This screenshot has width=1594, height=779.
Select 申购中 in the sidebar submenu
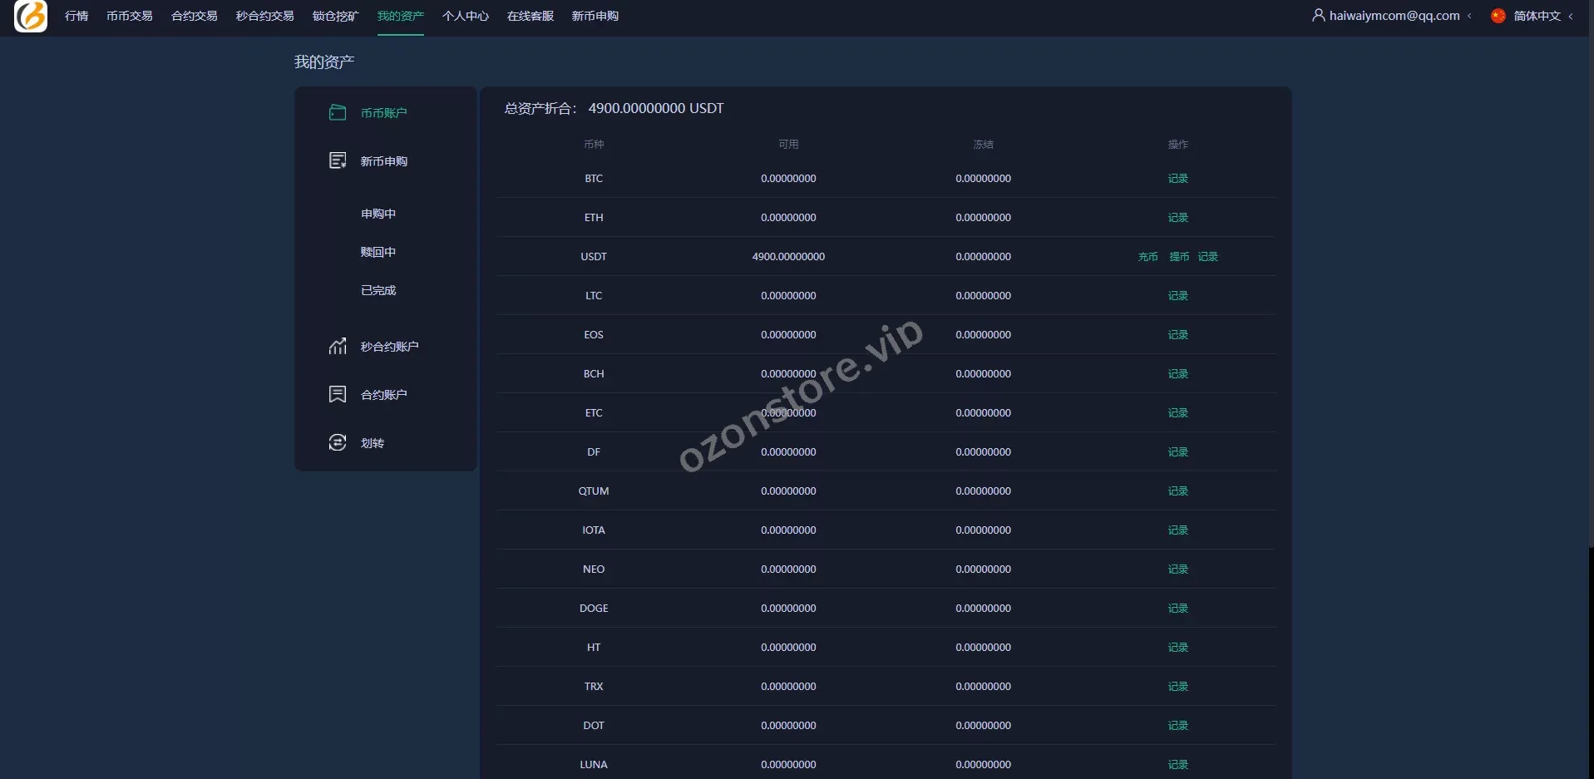coord(378,214)
